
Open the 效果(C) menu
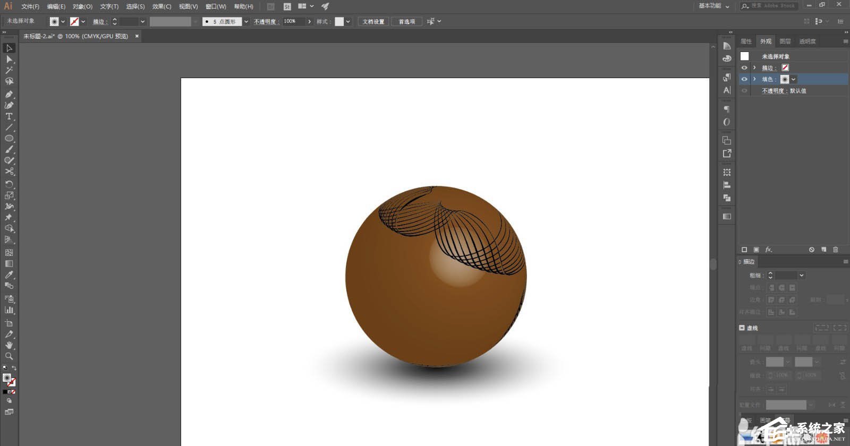tap(161, 6)
